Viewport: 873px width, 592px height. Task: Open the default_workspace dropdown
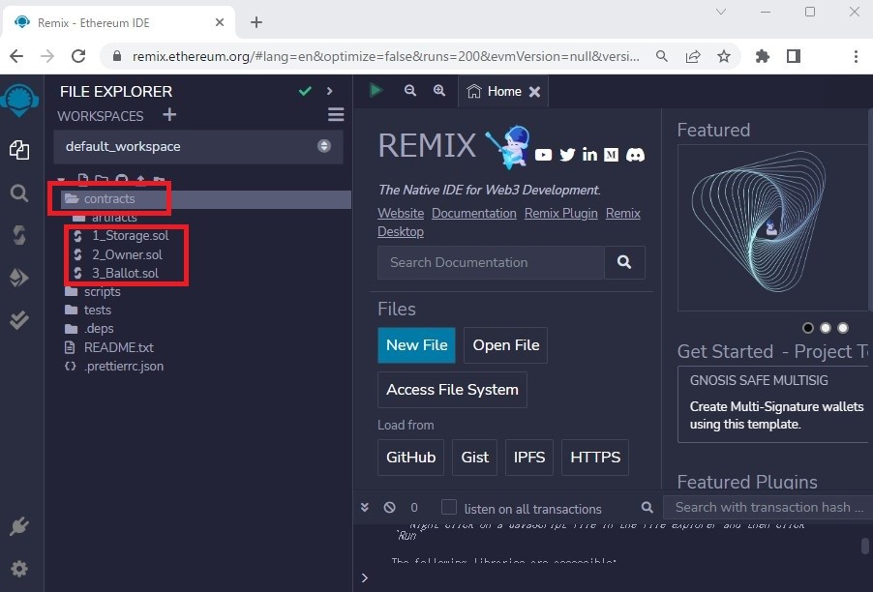(x=198, y=146)
